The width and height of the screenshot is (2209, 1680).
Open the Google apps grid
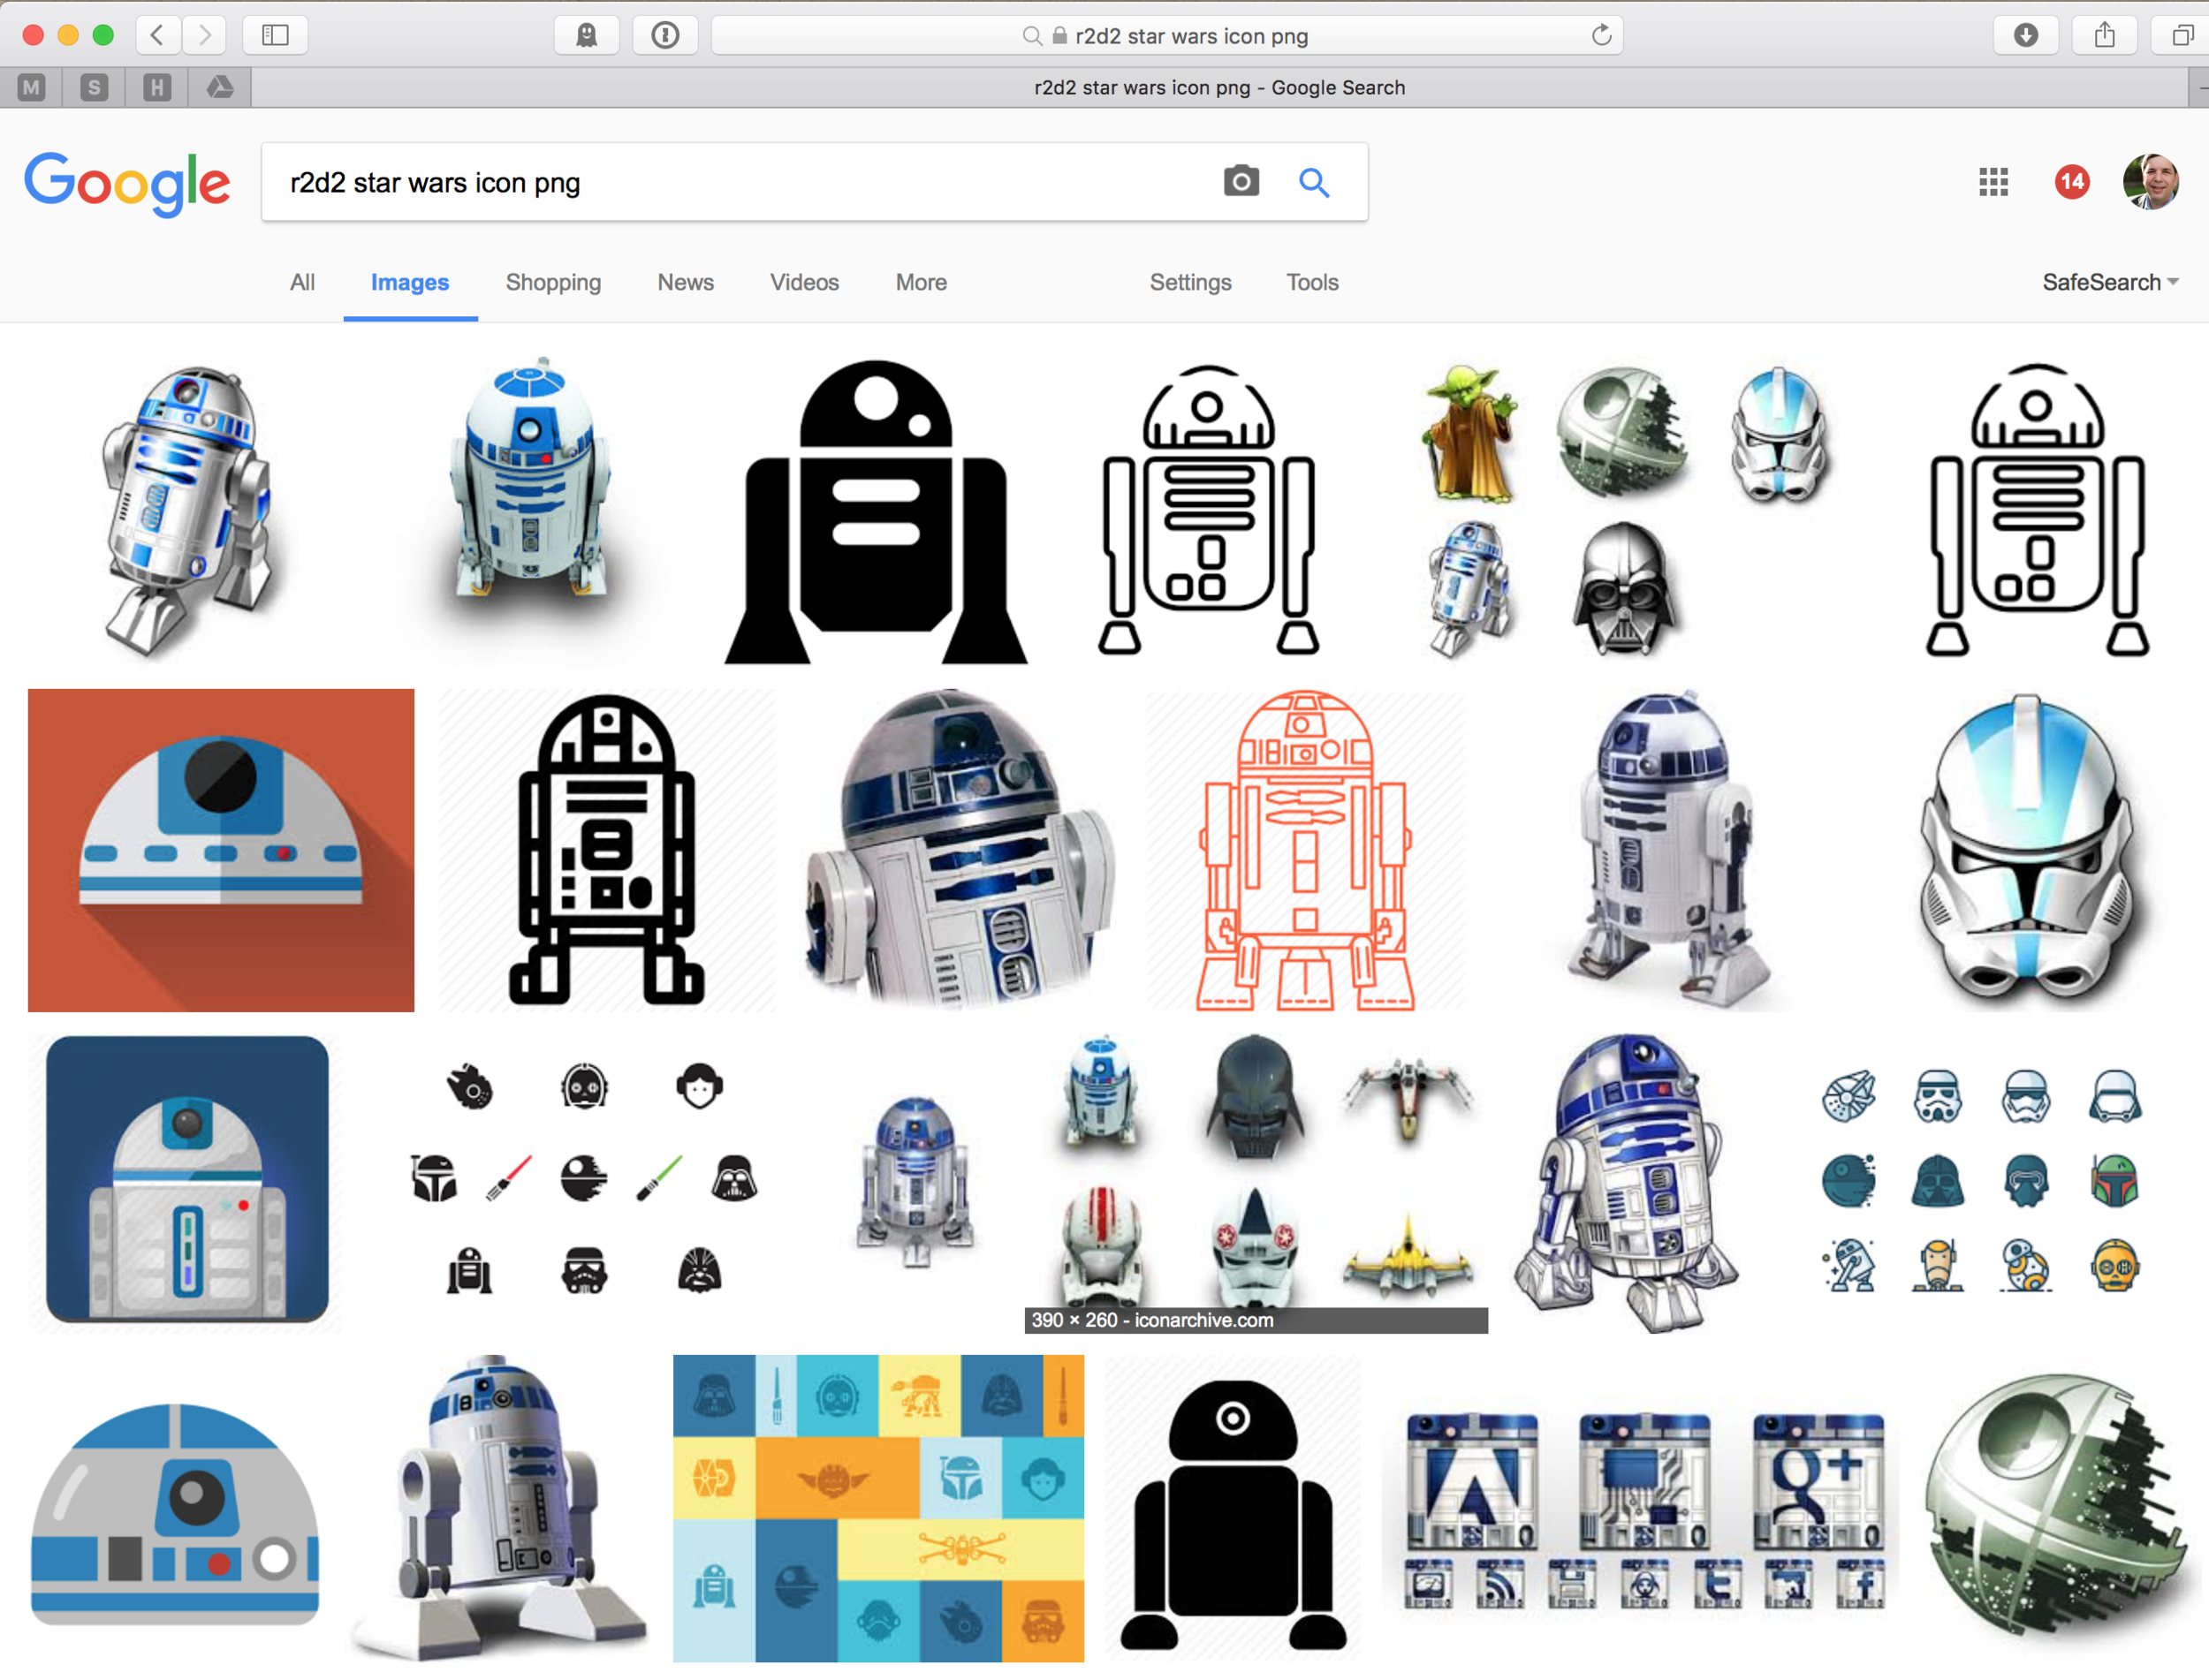[1993, 182]
